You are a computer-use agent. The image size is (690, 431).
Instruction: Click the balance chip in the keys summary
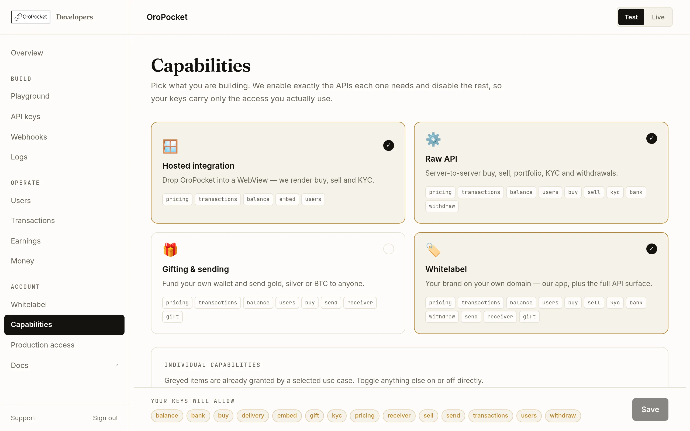pyautogui.click(x=167, y=416)
